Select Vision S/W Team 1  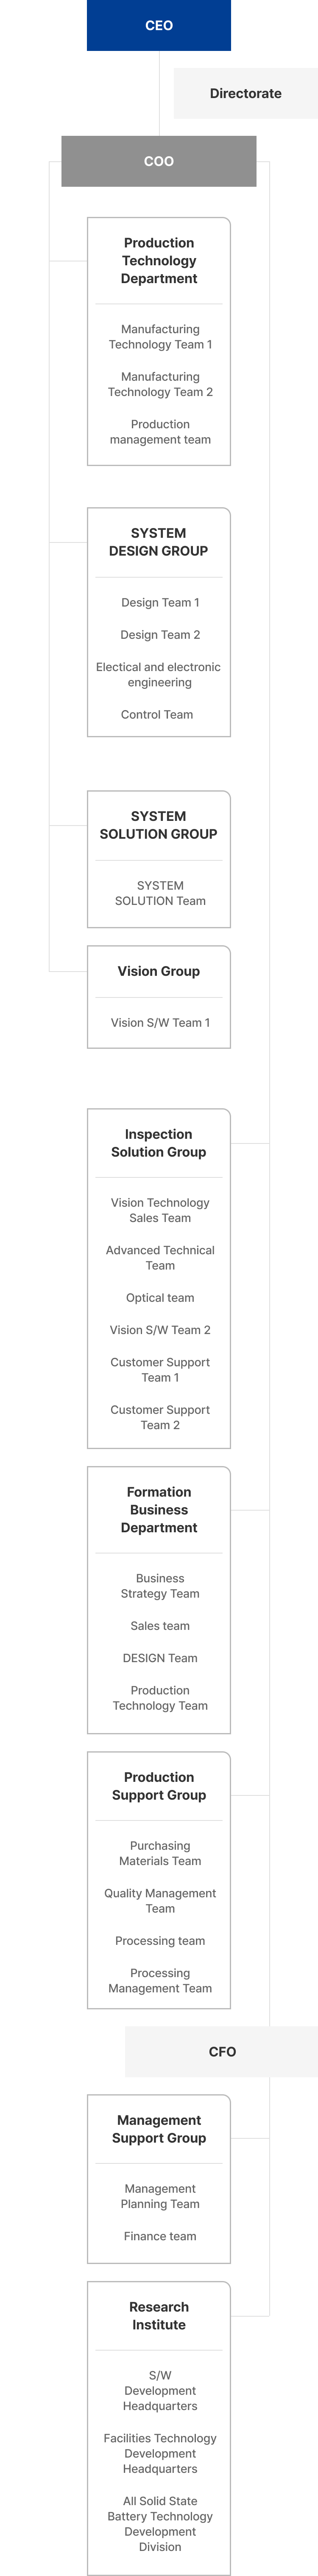click(160, 1023)
